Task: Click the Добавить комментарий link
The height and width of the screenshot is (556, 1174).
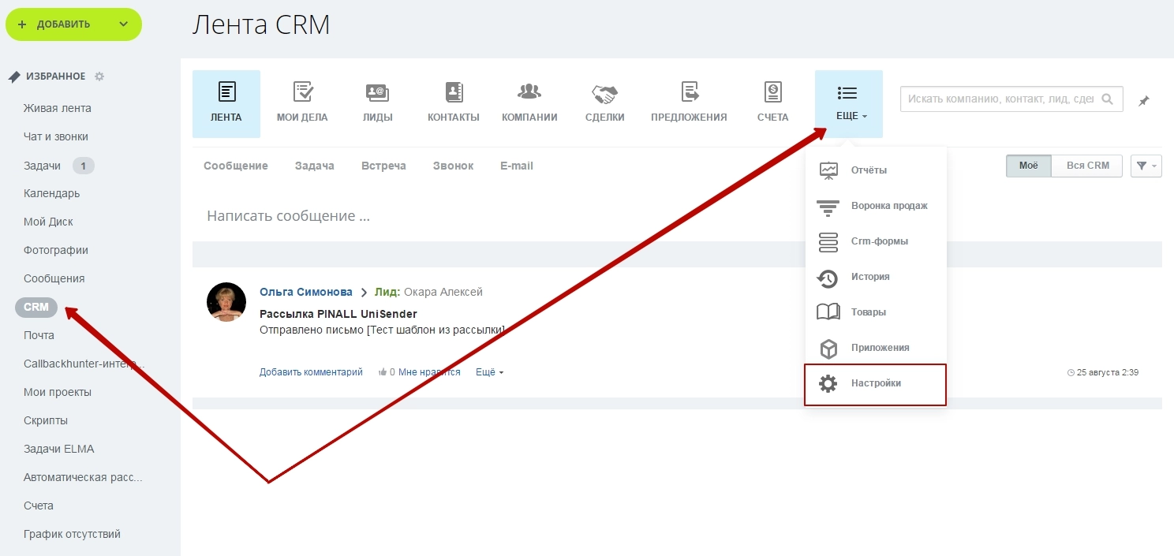Action: [x=311, y=372]
